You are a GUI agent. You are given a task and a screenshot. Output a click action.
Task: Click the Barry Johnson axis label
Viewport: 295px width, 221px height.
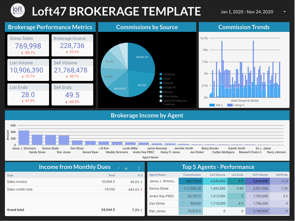[x=276, y=152]
